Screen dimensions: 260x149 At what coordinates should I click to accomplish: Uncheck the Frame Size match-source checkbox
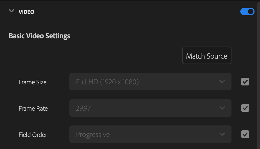245,82
